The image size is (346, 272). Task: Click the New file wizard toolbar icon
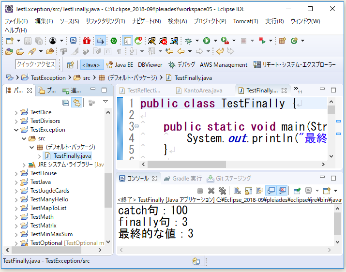10,41
